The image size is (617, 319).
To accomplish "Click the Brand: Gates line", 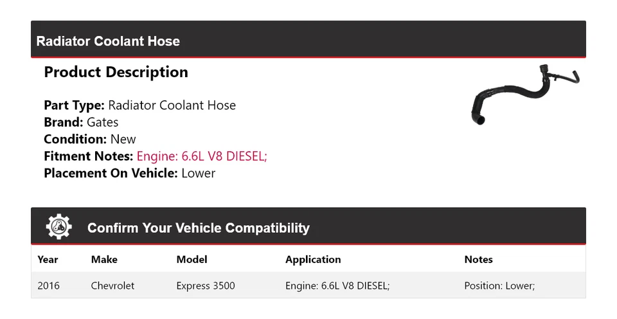I will pos(81,122).
